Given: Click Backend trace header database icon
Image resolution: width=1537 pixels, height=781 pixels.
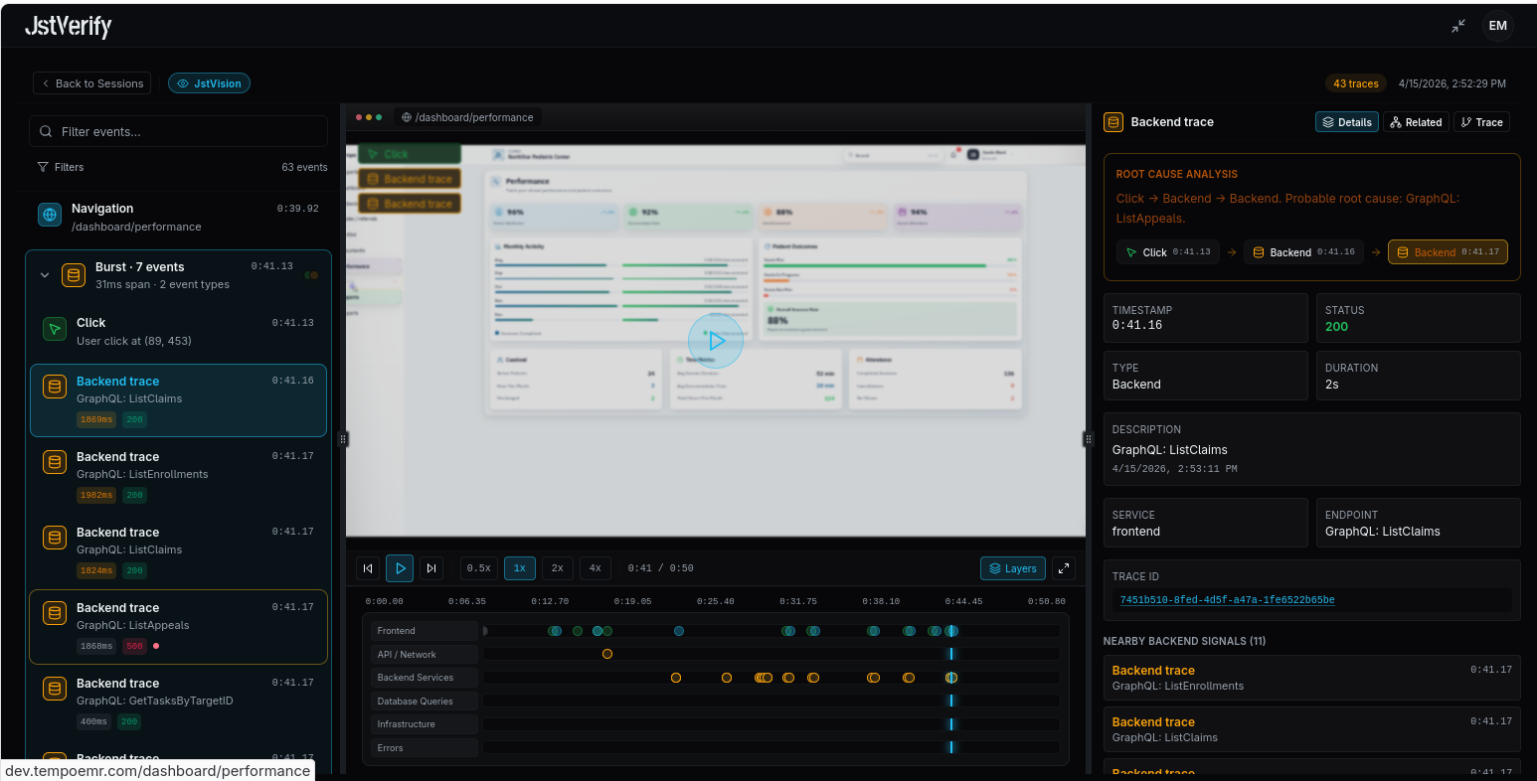Looking at the screenshot, I should [1113, 122].
